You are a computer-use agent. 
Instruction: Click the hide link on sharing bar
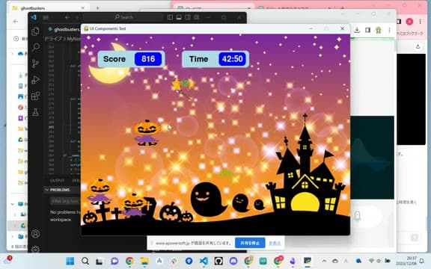pyautogui.click(x=275, y=243)
